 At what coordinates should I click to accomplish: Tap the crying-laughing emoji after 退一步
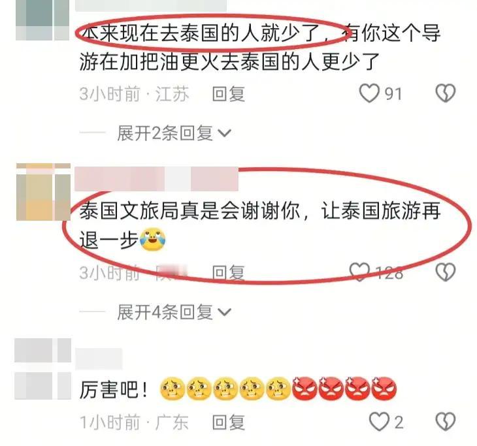[152, 240]
